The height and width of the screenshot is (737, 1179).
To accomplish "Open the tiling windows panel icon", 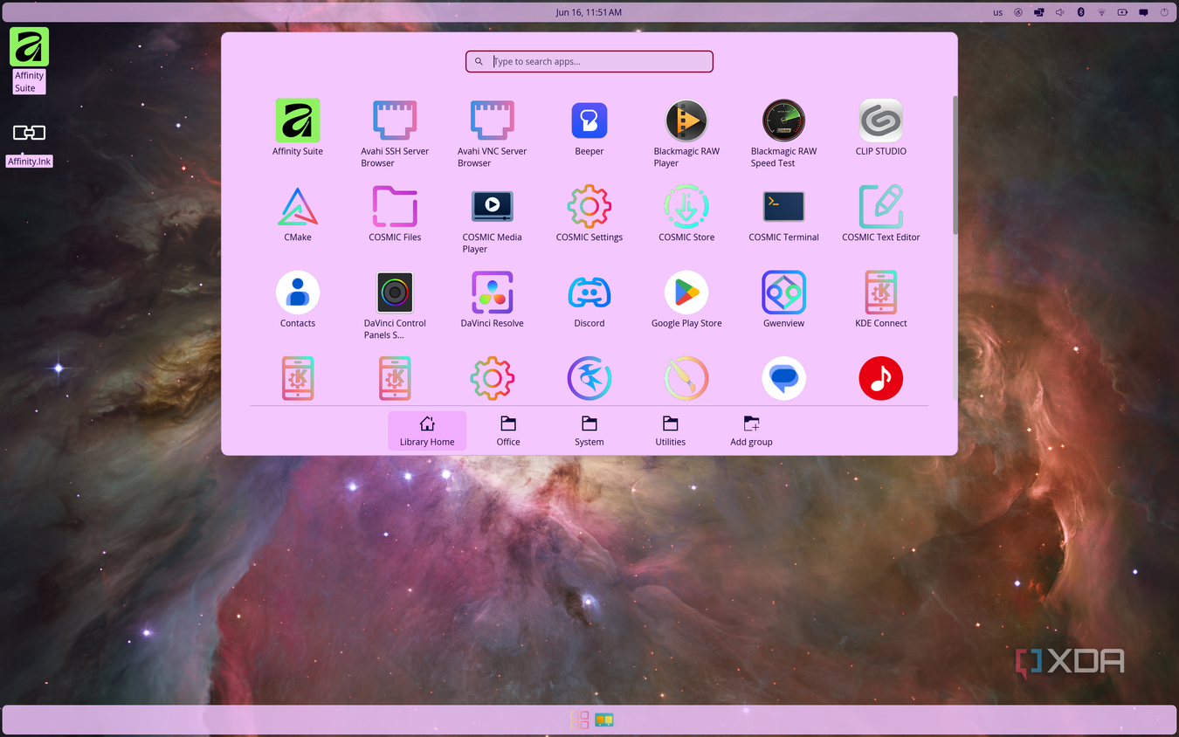I will point(1039,12).
